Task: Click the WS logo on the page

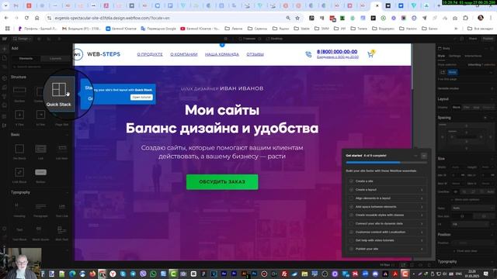Action: 78,54
